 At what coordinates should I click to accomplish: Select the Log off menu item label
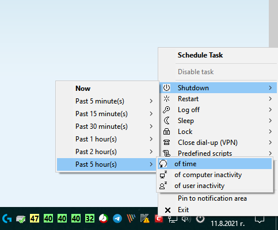tap(189, 110)
